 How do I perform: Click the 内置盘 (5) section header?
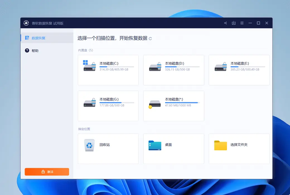point(85,50)
